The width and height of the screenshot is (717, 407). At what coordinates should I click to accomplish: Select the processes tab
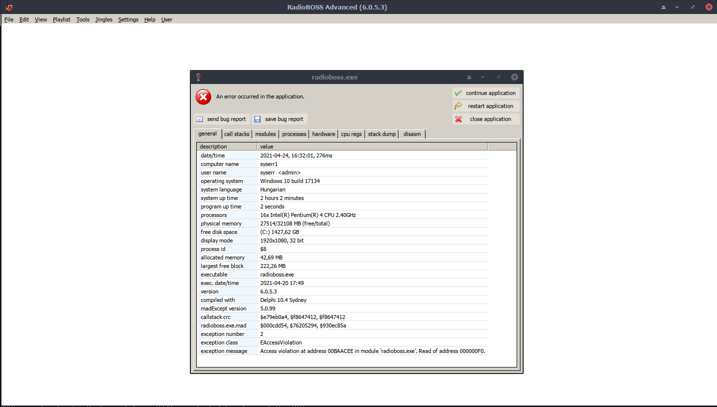[x=294, y=134]
